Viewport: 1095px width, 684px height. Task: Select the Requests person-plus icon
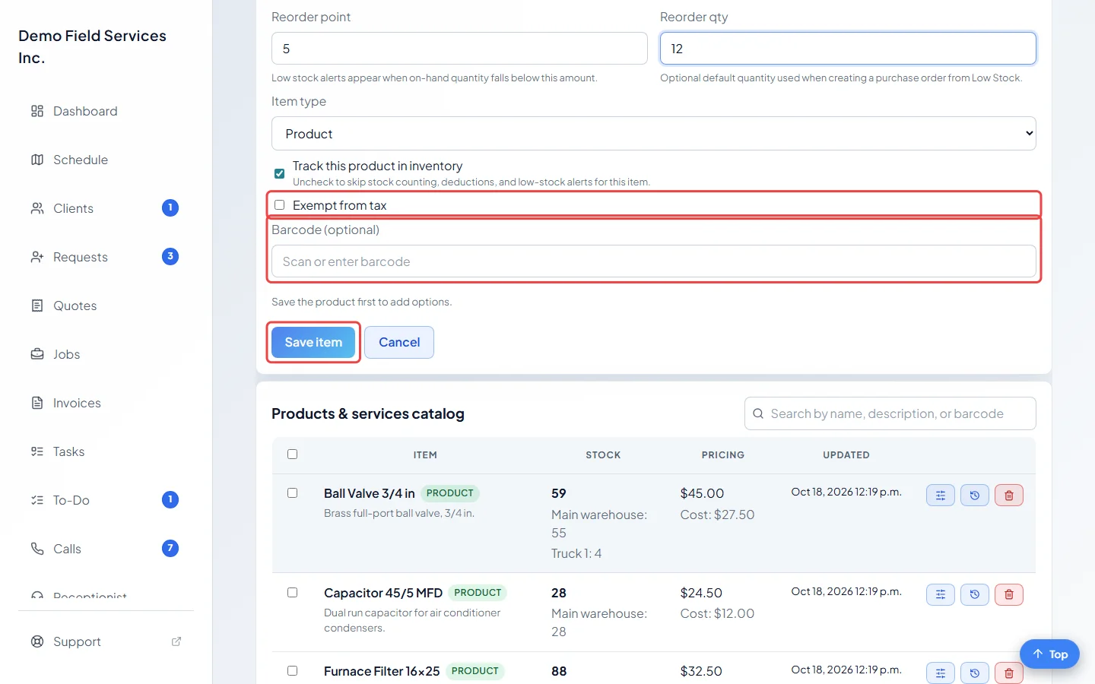[x=37, y=257]
